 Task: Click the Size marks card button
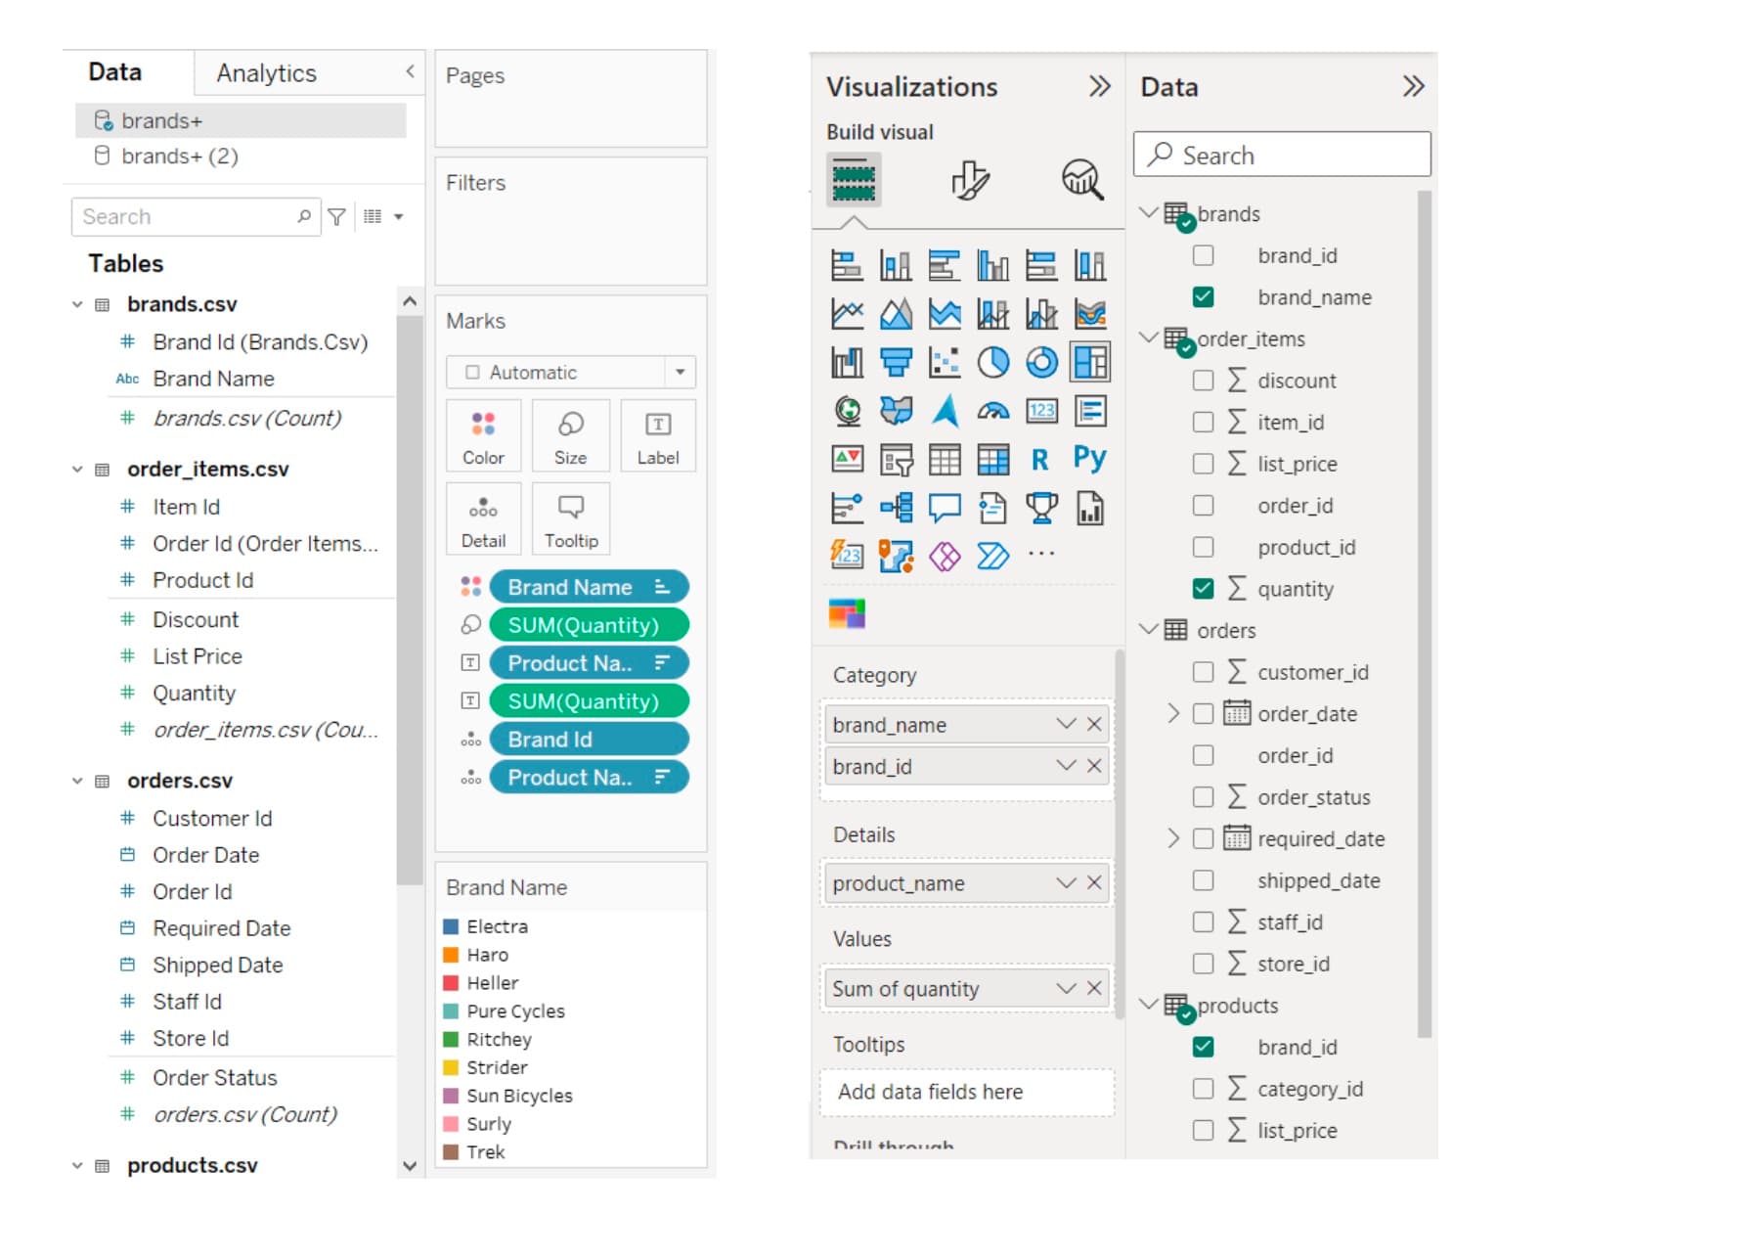(x=570, y=436)
